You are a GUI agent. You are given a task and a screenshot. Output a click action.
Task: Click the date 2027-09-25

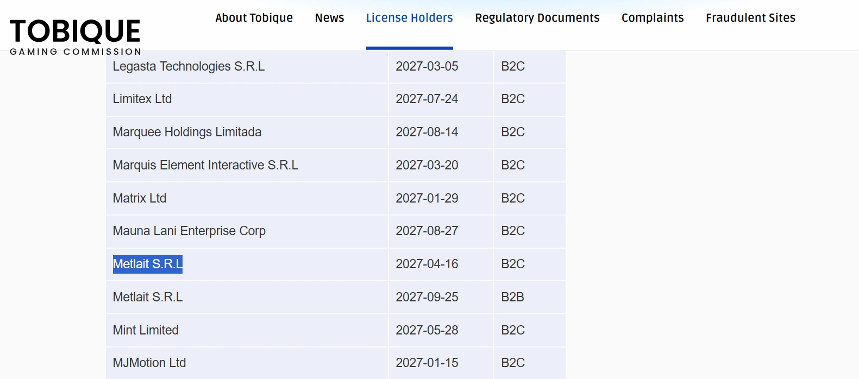tap(427, 297)
